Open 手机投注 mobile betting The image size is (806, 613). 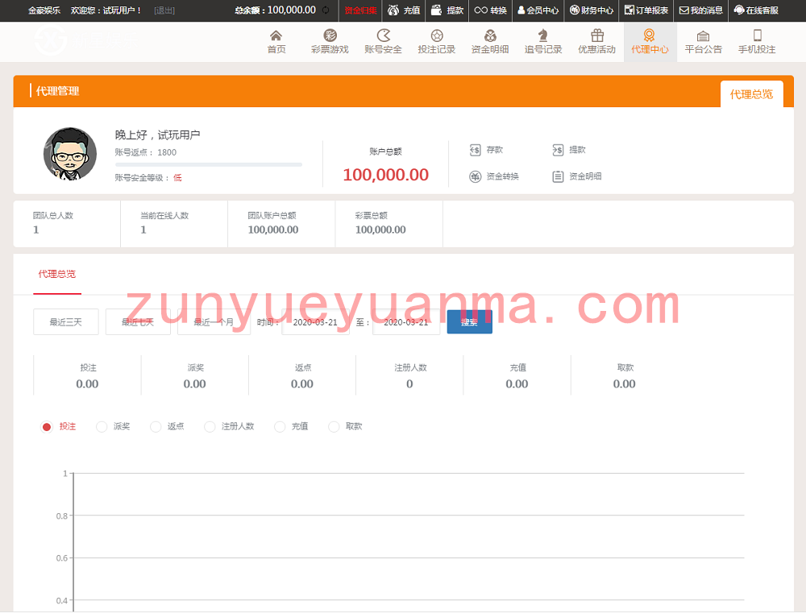757,42
